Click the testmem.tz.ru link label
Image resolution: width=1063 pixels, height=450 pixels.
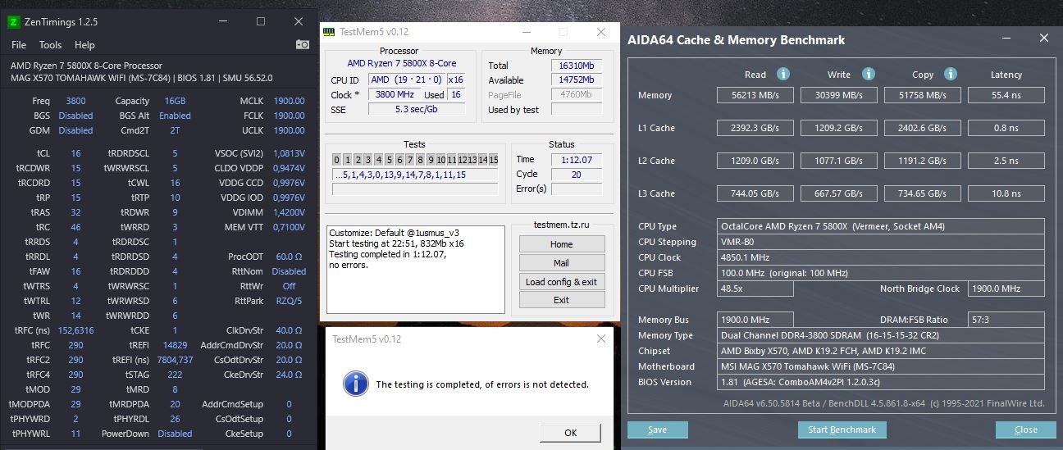(x=561, y=225)
